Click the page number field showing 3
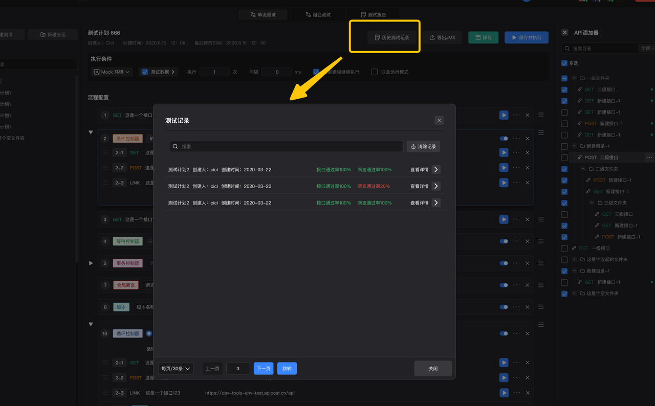Image resolution: width=655 pixels, height=406 pixels. (238, 368)
